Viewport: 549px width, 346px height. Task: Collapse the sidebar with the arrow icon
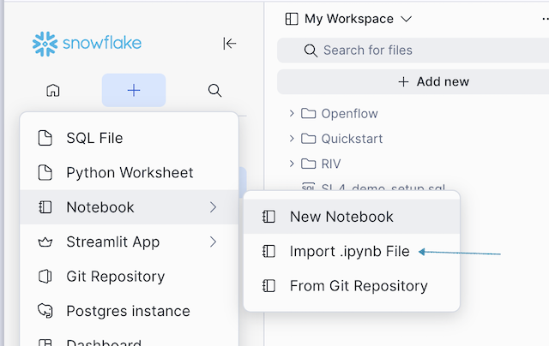click(x=229, y=44)
